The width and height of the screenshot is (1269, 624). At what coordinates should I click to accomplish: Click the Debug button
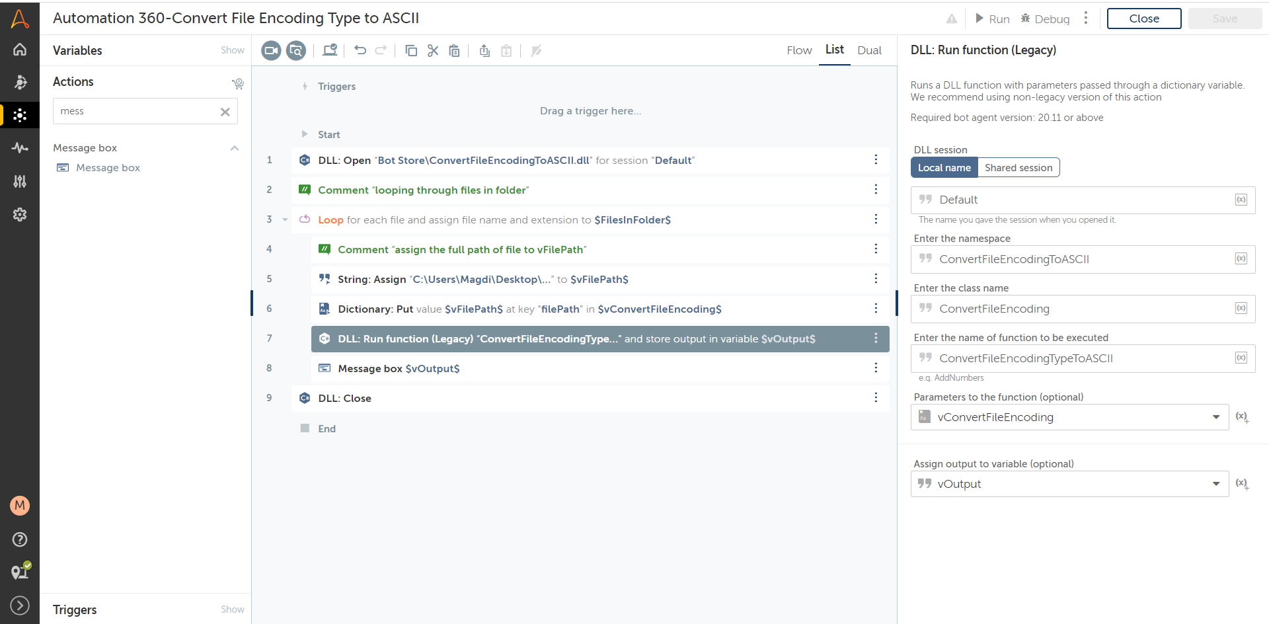(1045, 19)
